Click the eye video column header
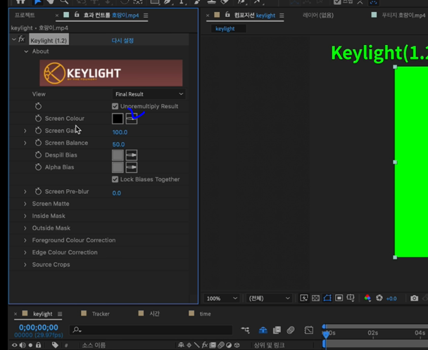The height and width of the screenshot is (350, 428). coord(15,345)
